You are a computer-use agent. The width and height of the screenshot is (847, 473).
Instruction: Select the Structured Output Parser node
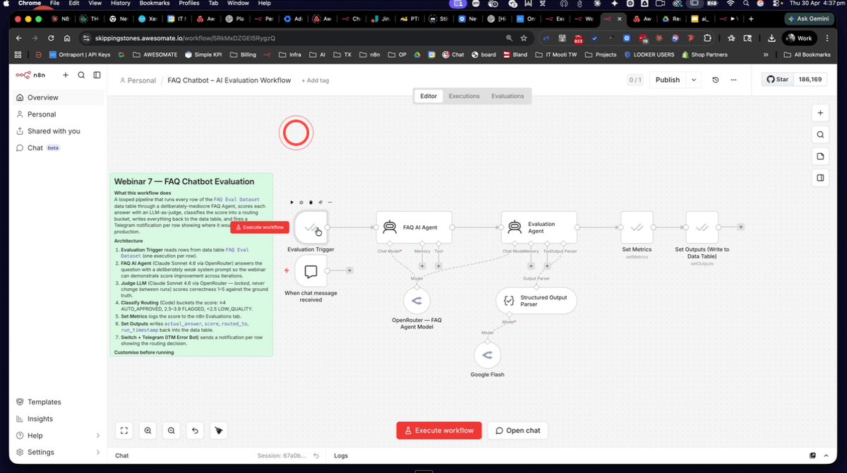tap(536, 301)
